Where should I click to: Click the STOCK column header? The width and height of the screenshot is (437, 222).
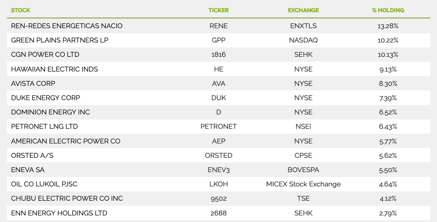tap(20, 10)
